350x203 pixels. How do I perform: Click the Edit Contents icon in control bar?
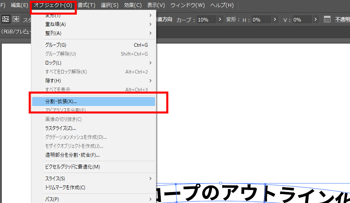16,19
